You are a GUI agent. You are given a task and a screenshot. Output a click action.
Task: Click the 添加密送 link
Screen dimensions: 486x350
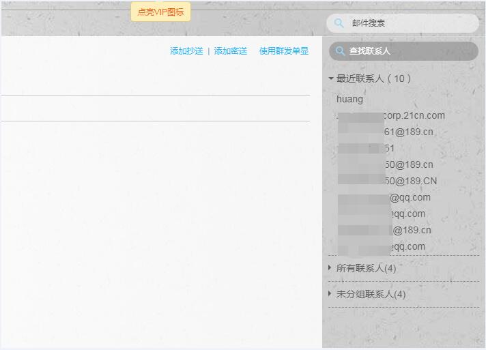click(231, 51)
